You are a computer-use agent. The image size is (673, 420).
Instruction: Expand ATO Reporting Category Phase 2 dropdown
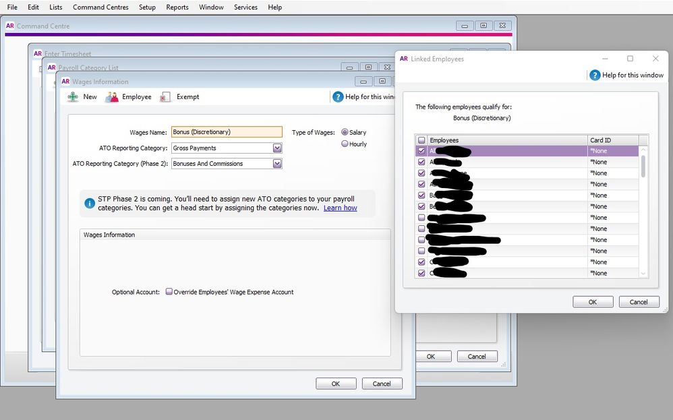point(277,164)
